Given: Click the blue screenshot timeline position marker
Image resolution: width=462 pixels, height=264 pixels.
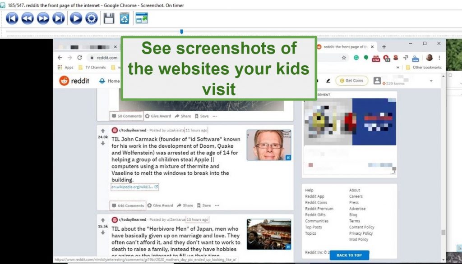Looking at the screenshot, I should (x=181, y=32).
